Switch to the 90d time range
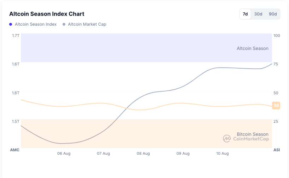The height and width of the screenshot is (178, 289). point(273,14)
